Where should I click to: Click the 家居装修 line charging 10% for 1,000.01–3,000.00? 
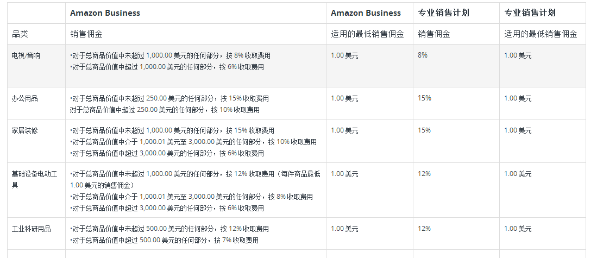tap(193, 142)
